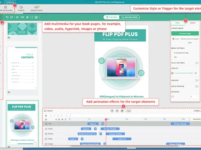This screenshot has width=201, height=150.
Task: Select page 02 thumbnail
Action: (x=22, y=29)
